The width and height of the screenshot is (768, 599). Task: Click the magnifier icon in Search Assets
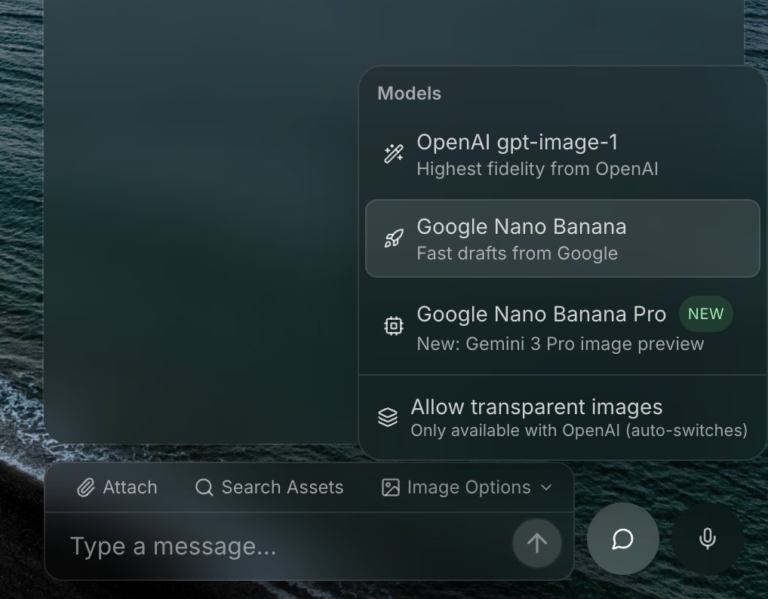click(204, 488)
